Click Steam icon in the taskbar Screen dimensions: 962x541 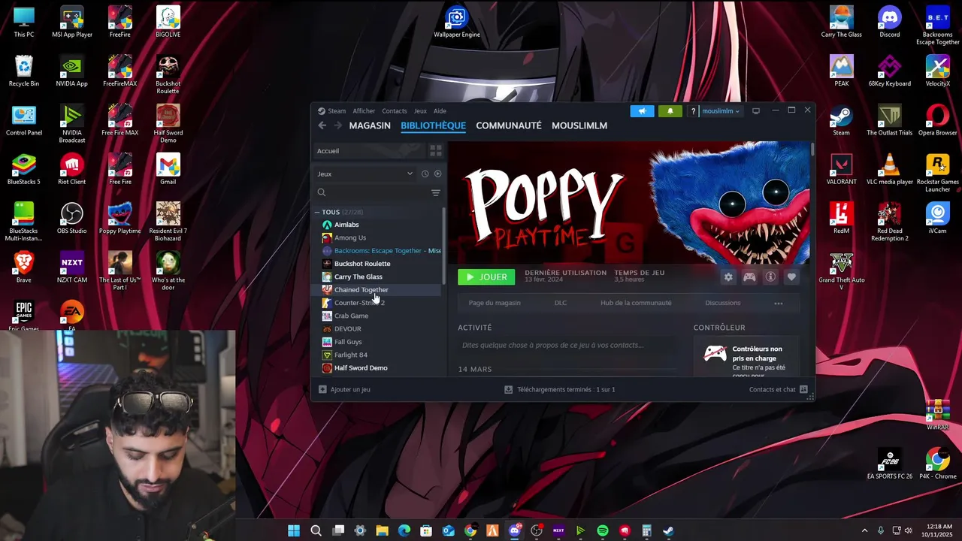click(x=668, y=530)
